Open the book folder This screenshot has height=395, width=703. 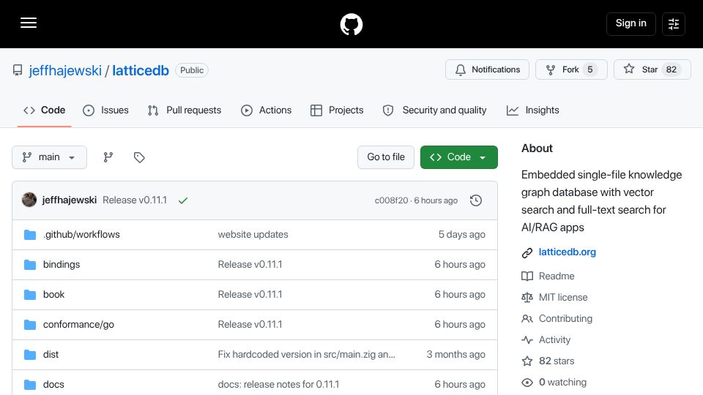point(53,294)
